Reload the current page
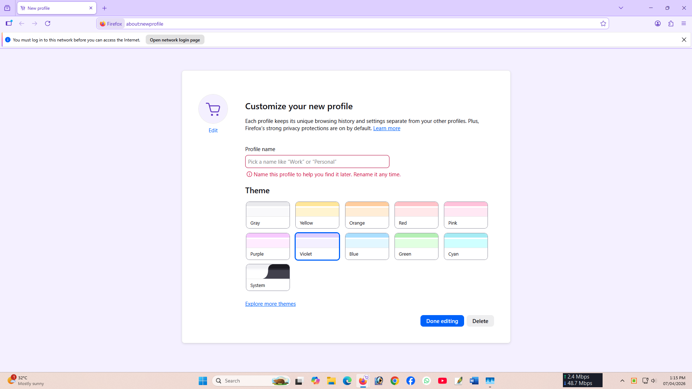The height and width of the screenshot is (389, 692). (x=48, y=24)
